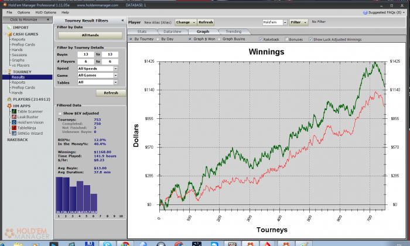This screenshot has height=246, width=410.
Task: Click the TOURNEY trophy icon
Action: coord(9,71)
